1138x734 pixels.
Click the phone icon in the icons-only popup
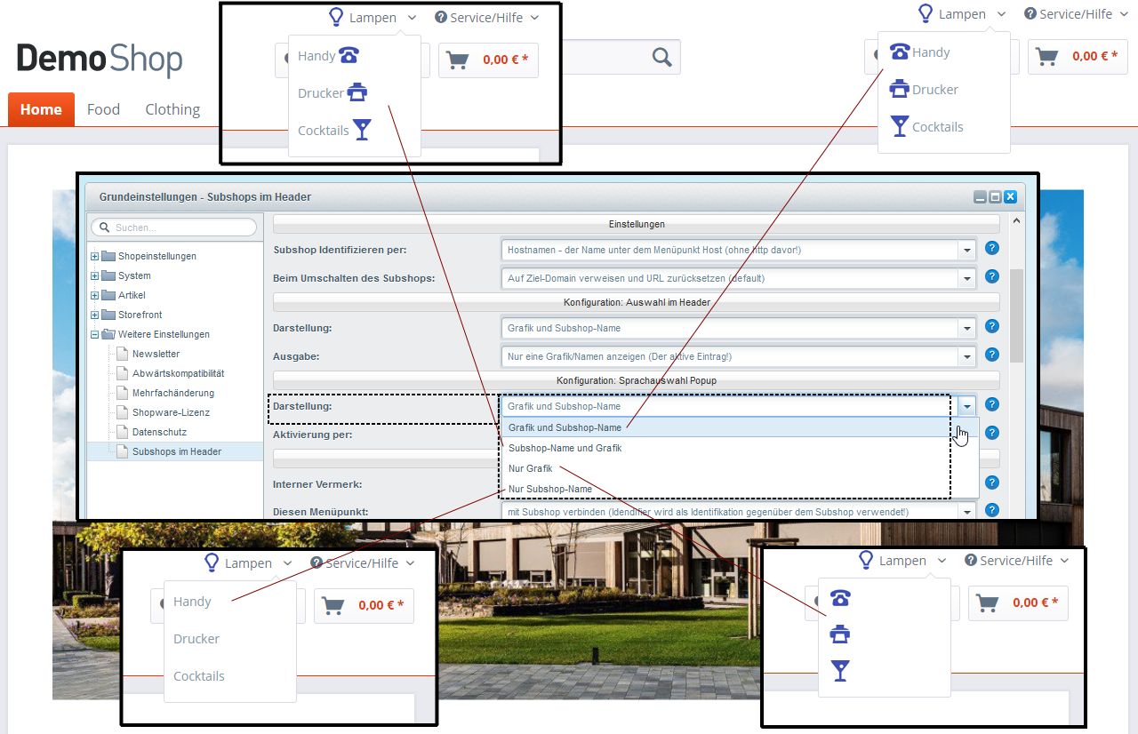[839, 598]
